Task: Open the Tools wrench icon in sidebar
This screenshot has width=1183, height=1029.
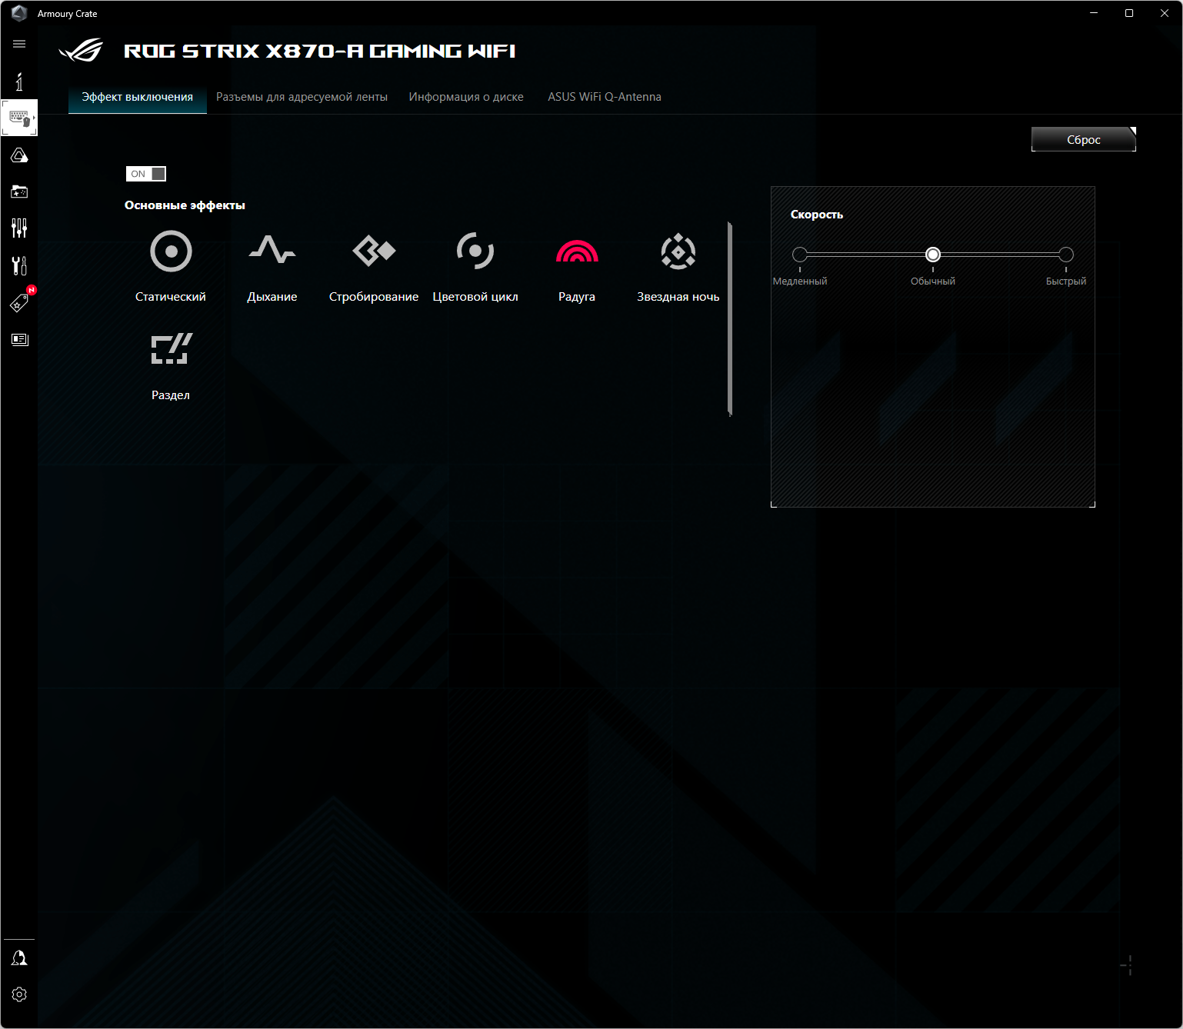Action: pos(19,265)
